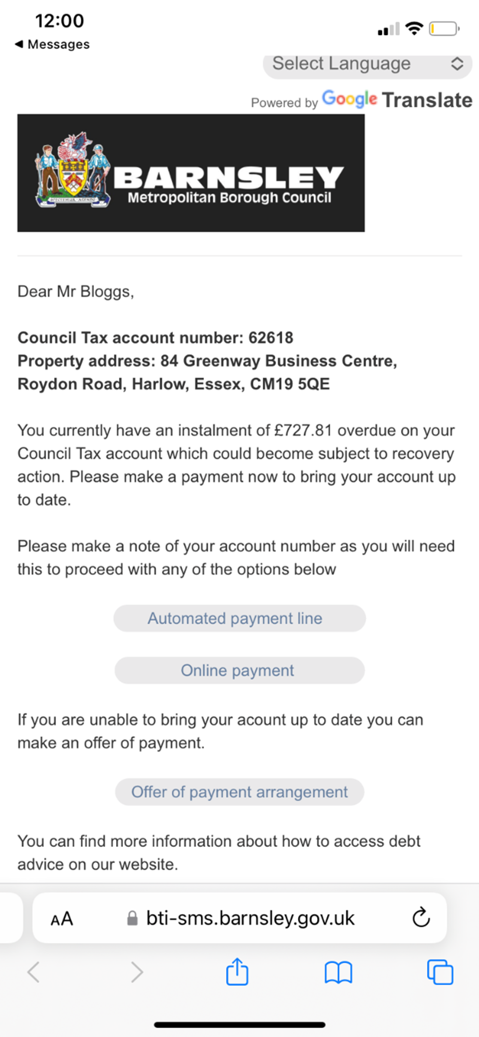Image resolution: width=479 pixels, height=1037 pixels.
Task: Click the Select Language up-down arrows
Action: (x=457, y=64)
